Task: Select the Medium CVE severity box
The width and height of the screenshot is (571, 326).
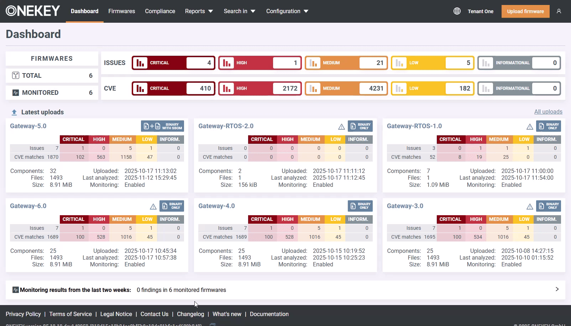Action: (x=346, y=88)
